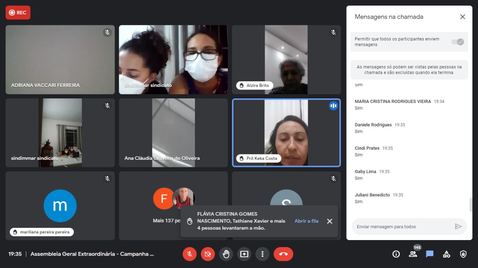Show the participants list with 145 badge

pos(413,254)
